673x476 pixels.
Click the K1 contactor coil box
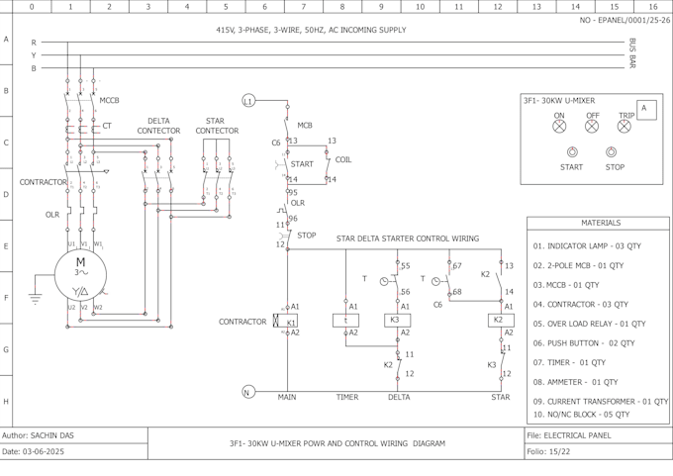click(x=285, y=321)
